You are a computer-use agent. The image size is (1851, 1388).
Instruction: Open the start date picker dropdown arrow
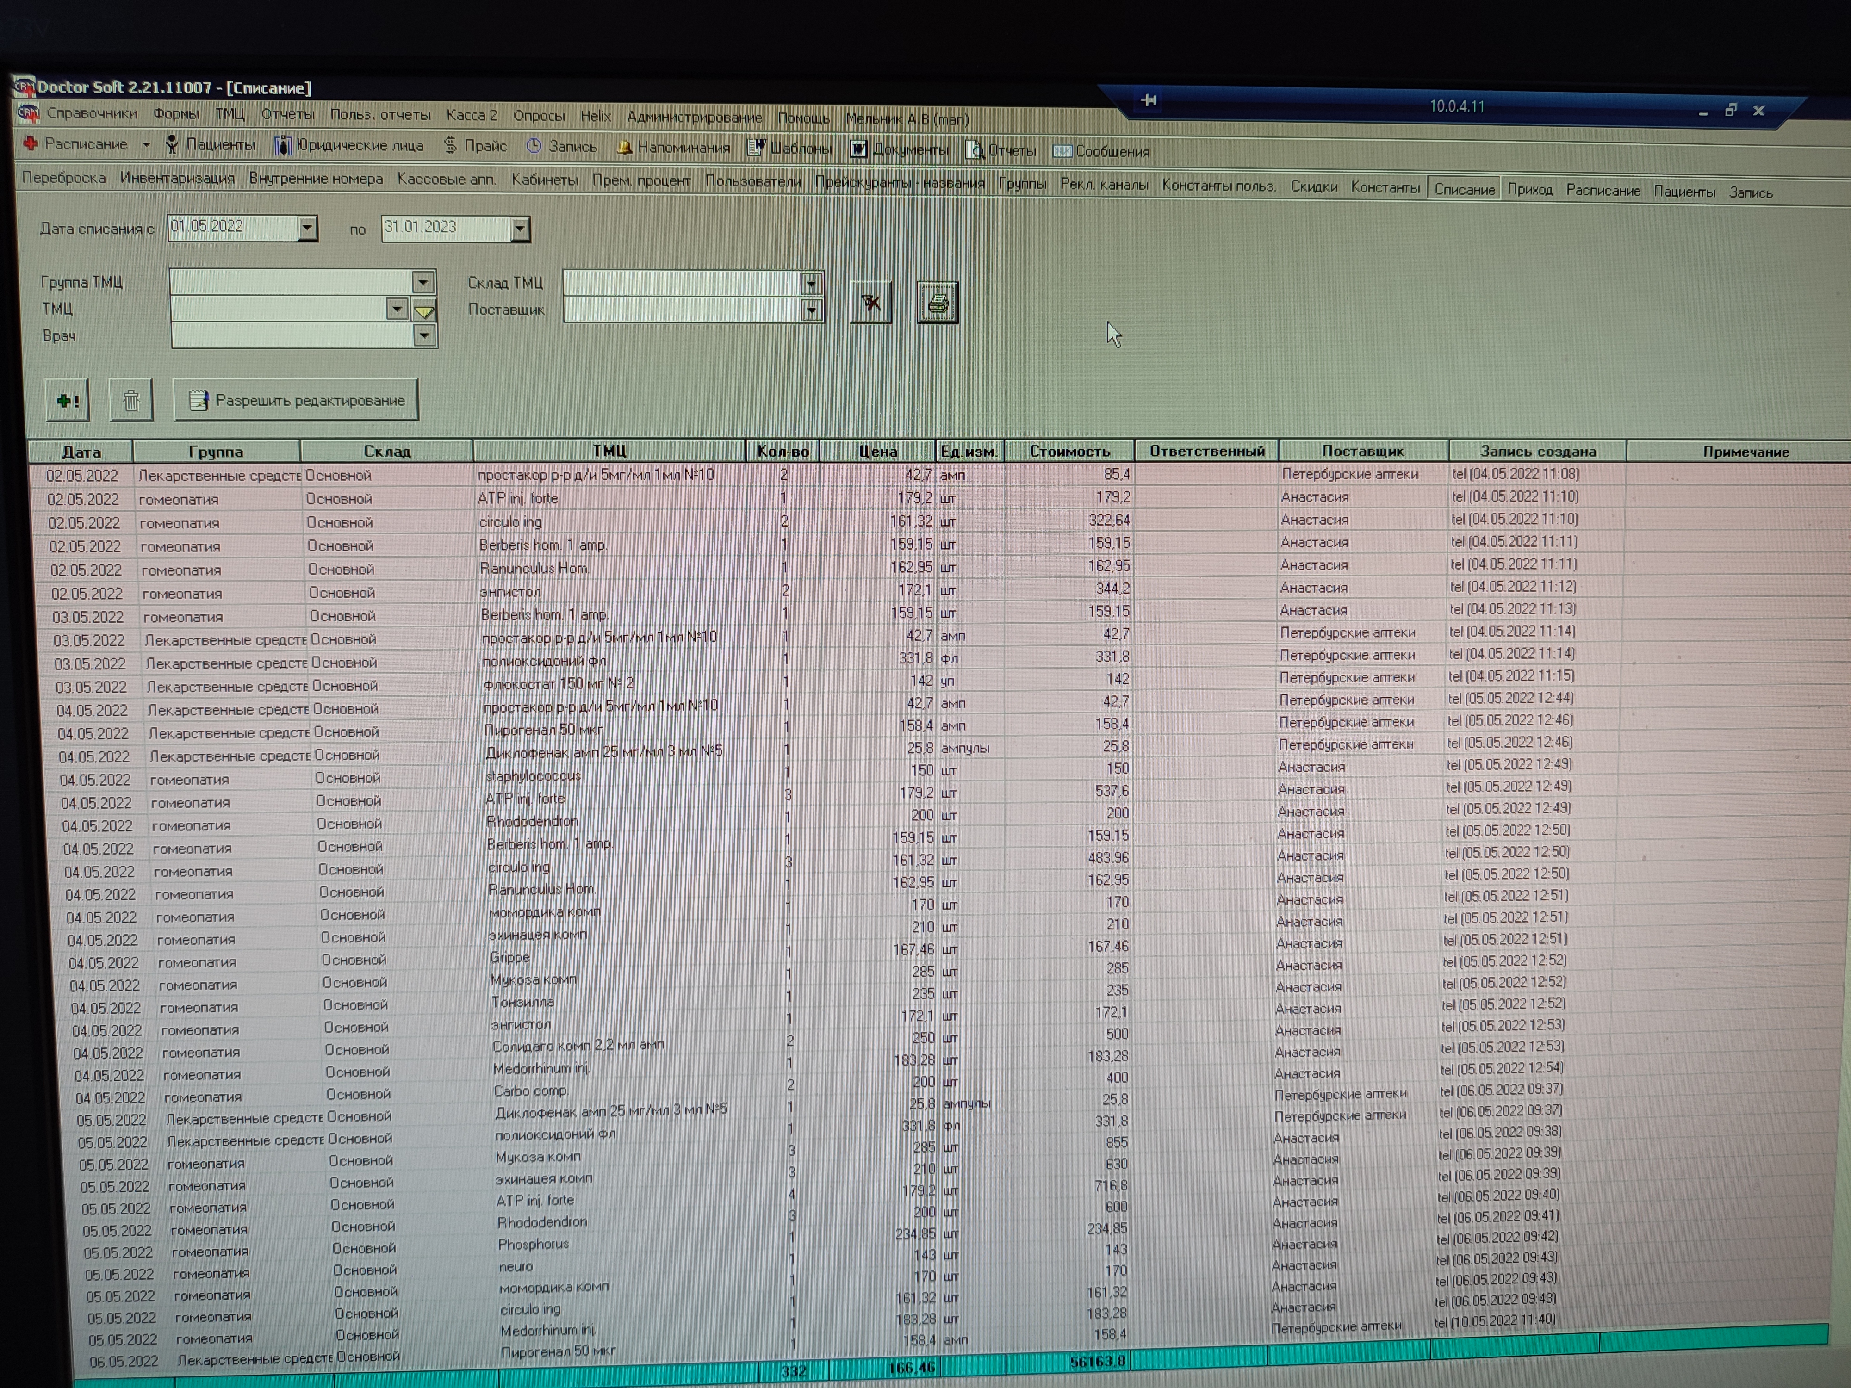(307, 228)
